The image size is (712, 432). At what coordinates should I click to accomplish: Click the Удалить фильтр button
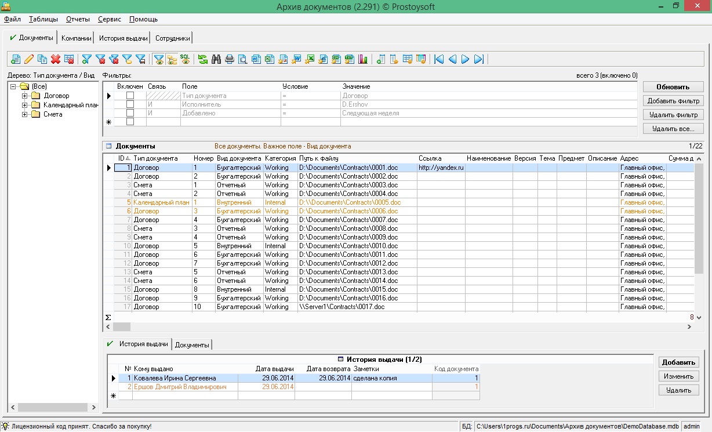point(673,115)
